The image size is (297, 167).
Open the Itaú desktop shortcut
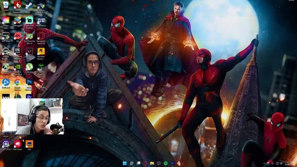click(x=29, y=145)
